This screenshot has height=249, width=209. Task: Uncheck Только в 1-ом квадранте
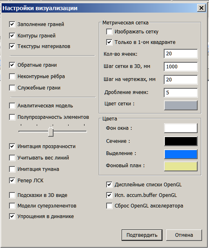pyautogui.click(x=109, y=42)
